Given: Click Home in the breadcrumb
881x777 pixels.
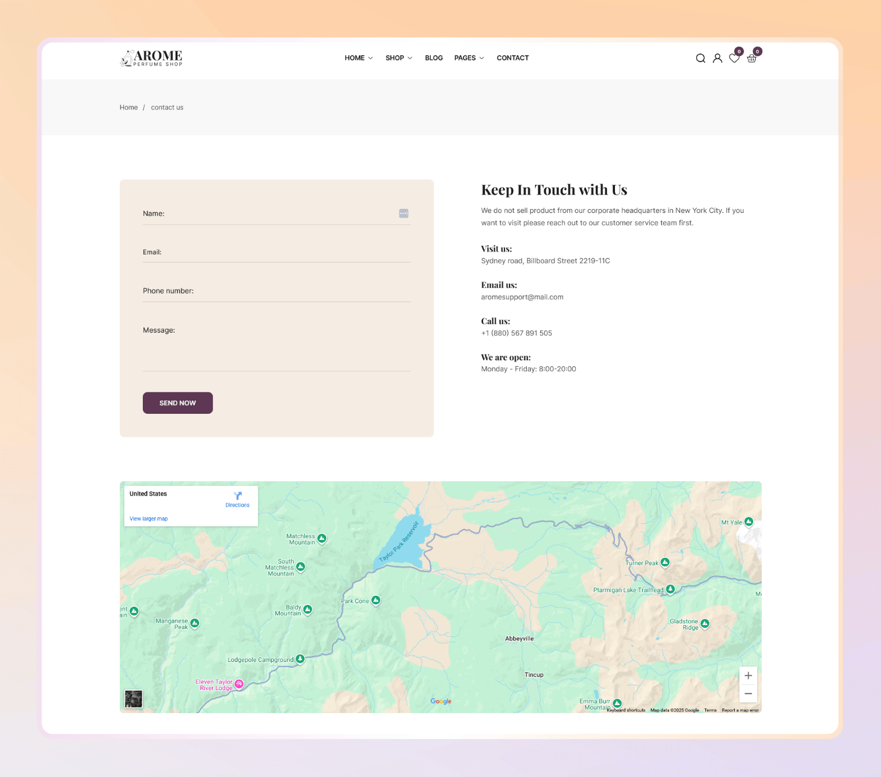Looking at the screenshot, I should point(128,108).
